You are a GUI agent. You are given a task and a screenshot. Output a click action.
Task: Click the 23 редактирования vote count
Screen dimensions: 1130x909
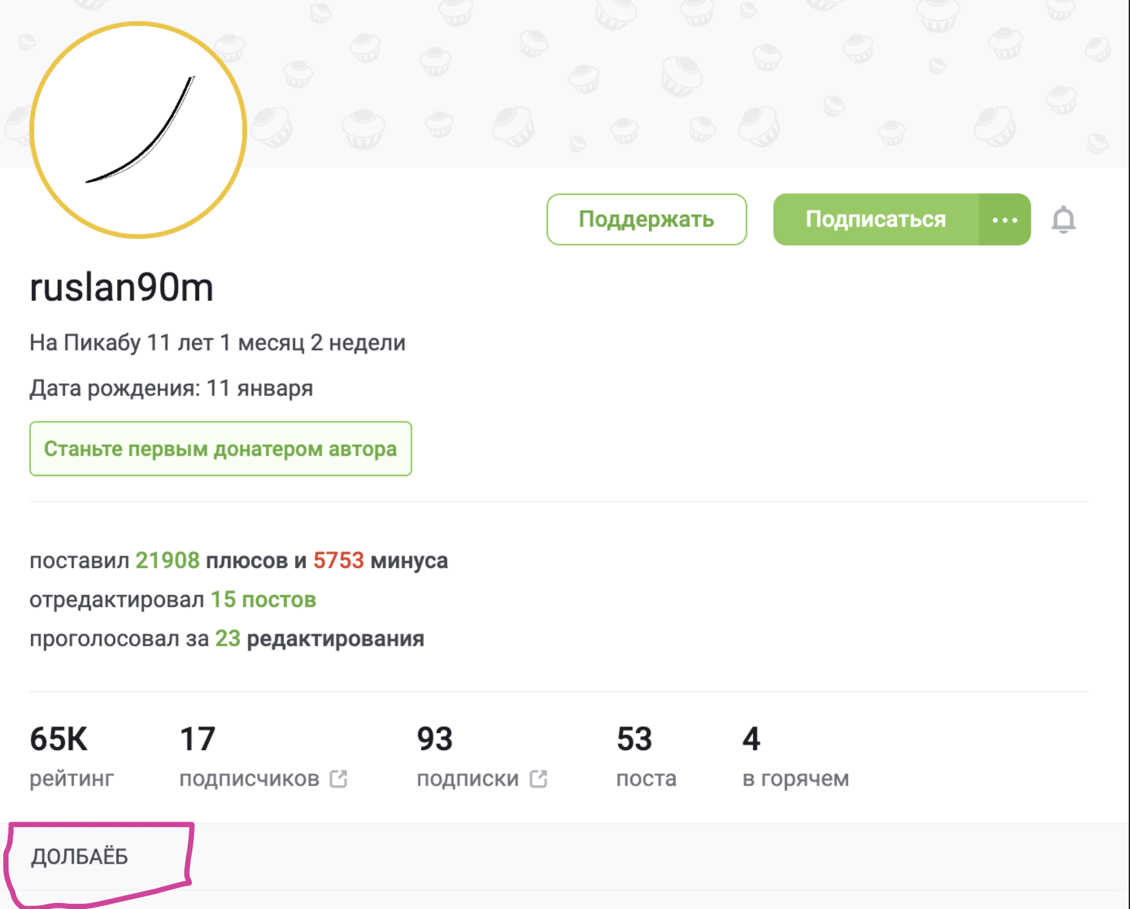tap(227, 638)
